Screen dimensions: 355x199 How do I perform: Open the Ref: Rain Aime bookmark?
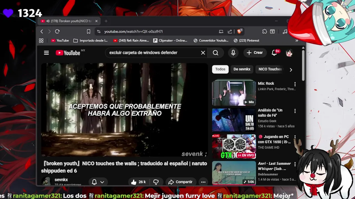(131, 41)
